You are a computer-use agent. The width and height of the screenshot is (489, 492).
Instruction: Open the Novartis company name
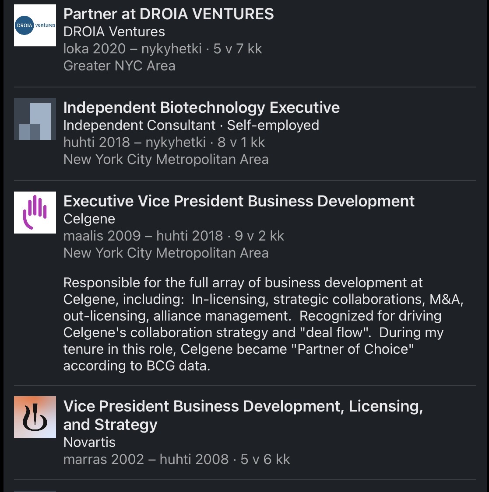(x=89, y=442)
